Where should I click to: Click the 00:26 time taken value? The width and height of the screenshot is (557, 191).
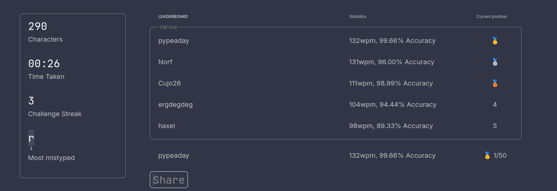[x=44, y=64]
